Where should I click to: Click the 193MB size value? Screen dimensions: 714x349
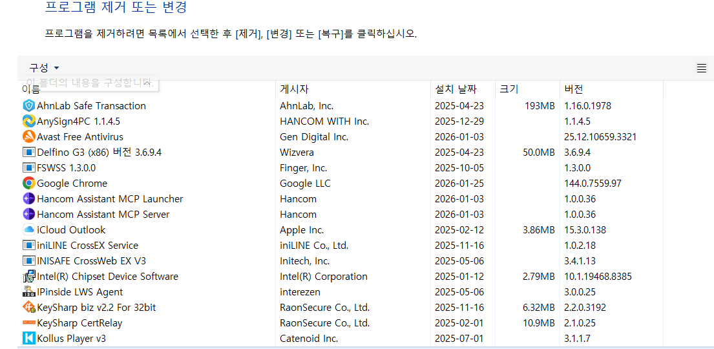pyautogui.click(x=539, y=106)
